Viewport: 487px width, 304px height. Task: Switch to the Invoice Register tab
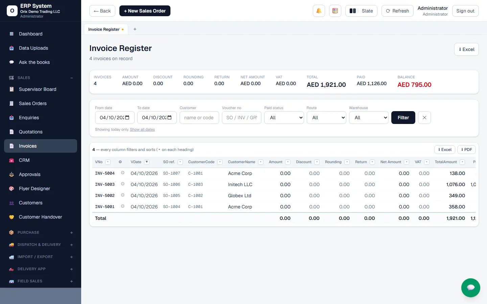point(106,29)
